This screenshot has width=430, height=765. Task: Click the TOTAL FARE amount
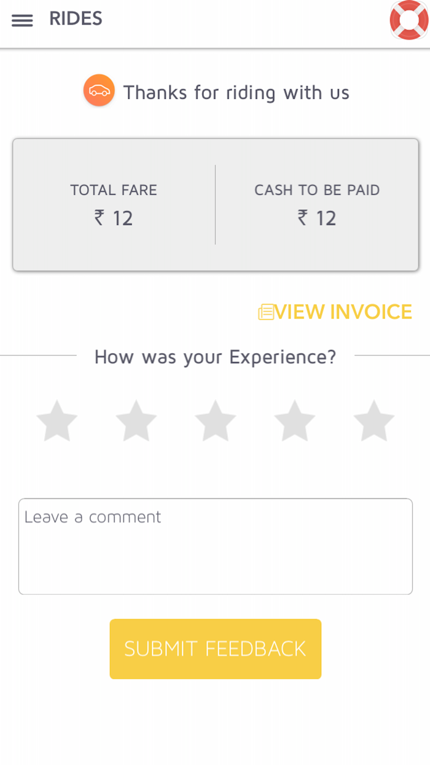pyautogui.click(x=114, y=218)
